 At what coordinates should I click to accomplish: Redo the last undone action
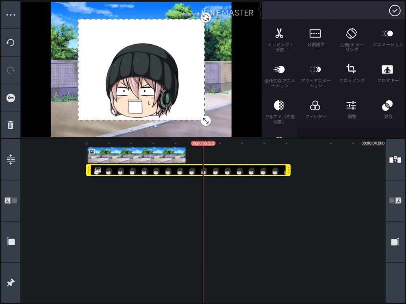(10, 69)
